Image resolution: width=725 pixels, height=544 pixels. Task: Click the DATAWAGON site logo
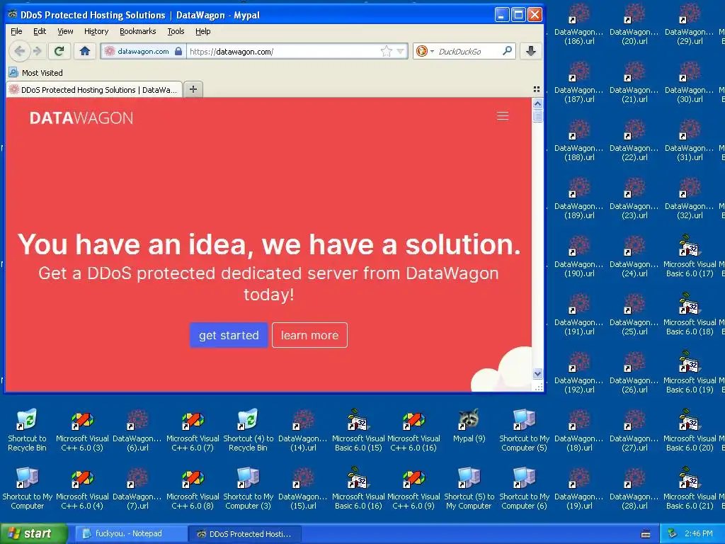click(81, 118)
